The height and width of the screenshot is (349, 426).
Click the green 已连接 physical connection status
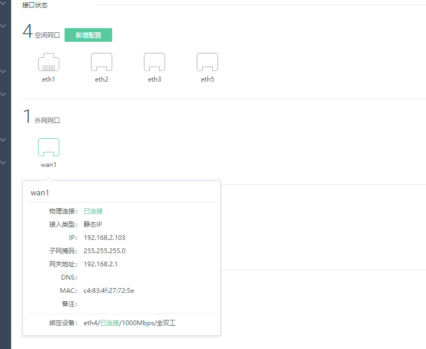pos(93,211)
